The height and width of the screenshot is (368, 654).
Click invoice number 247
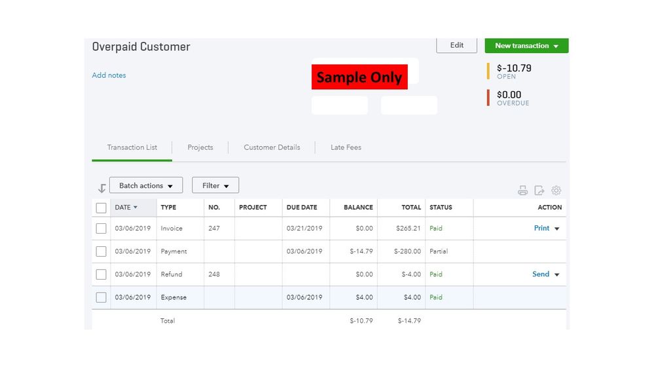tap(214, 229)
